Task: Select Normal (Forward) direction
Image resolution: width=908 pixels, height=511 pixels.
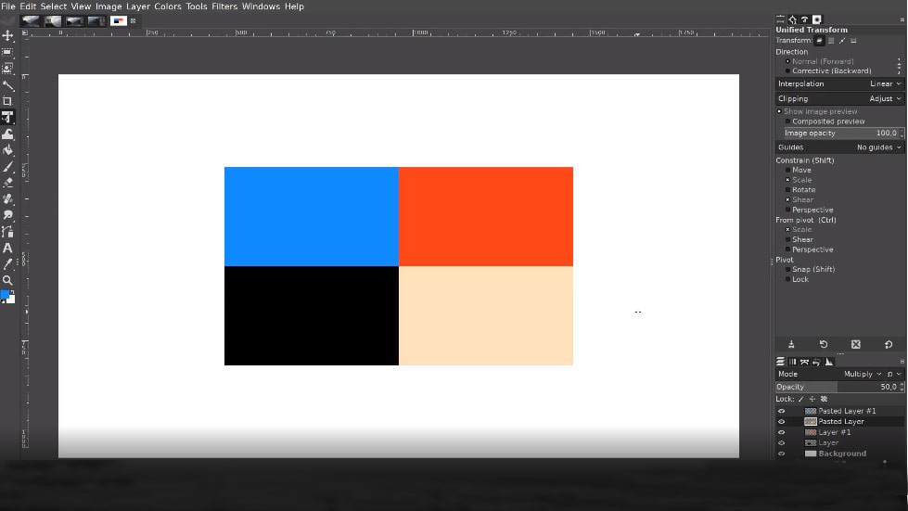Action: click(x=819, y=61)
